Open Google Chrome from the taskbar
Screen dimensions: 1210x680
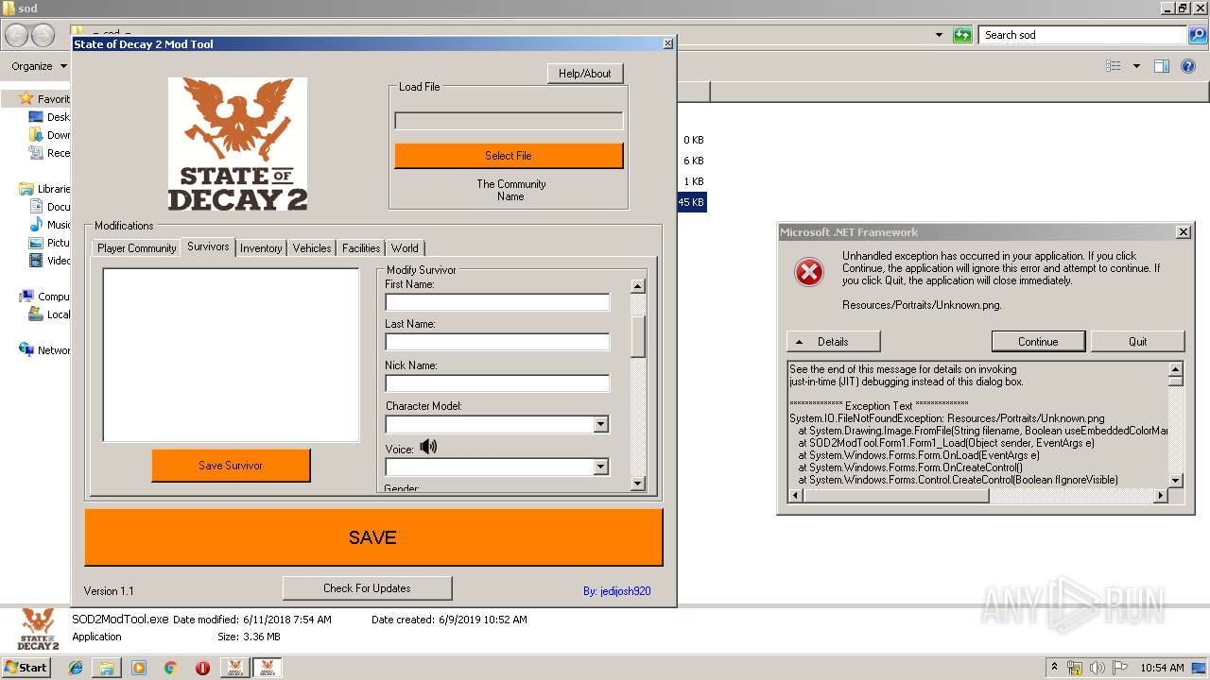[x=171, y=668]
